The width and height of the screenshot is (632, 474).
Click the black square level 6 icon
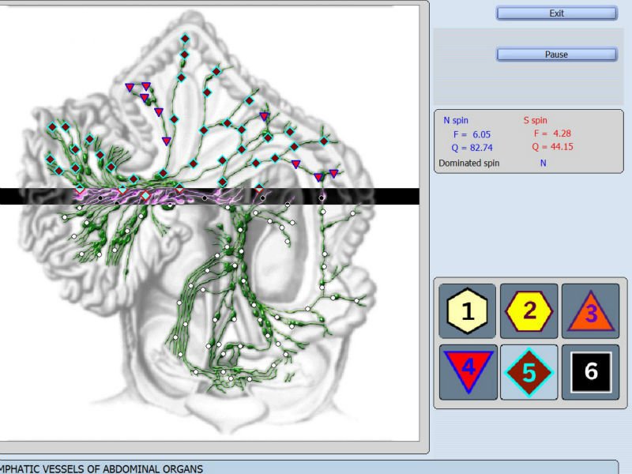(x=590, y=371)
